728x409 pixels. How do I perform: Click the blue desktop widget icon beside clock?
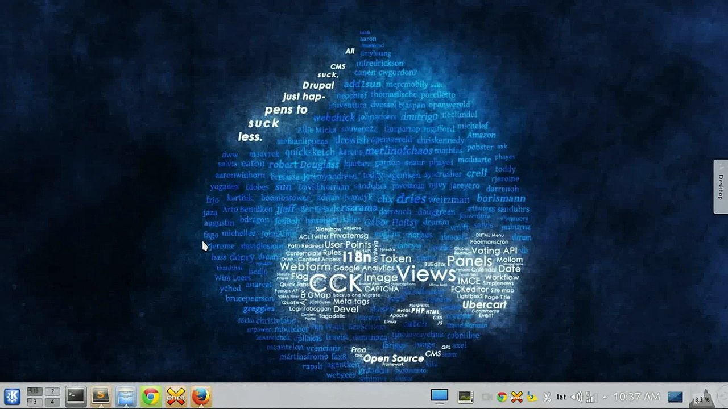coord(675,397)
